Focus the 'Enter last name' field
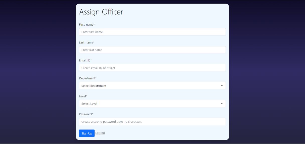The height and width of the screenshot is (144, 305). click(152, 50)
